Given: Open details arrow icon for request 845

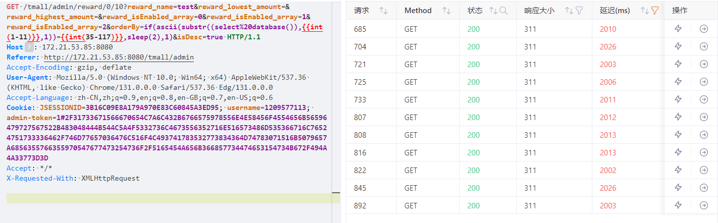Looking at the screenshot, I should coord(703,188).
